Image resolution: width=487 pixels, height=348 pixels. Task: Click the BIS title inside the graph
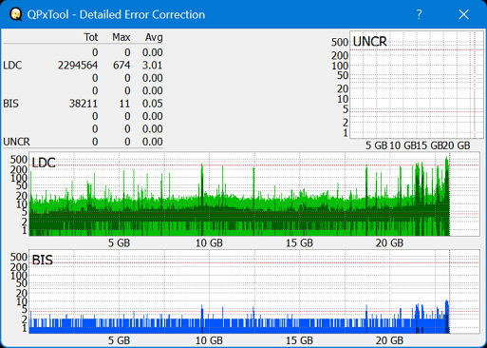click(43, 261)
